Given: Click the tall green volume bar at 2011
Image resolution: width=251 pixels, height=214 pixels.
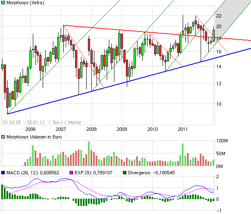Looking at the screenshot, I should click(x=183, y=155).
